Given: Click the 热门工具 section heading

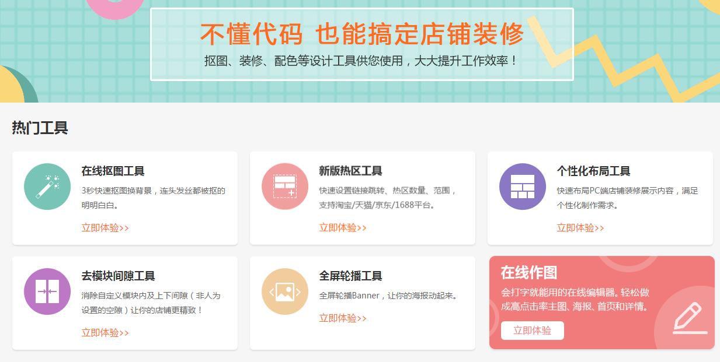Looking at the screenshot, I should 39,128.
